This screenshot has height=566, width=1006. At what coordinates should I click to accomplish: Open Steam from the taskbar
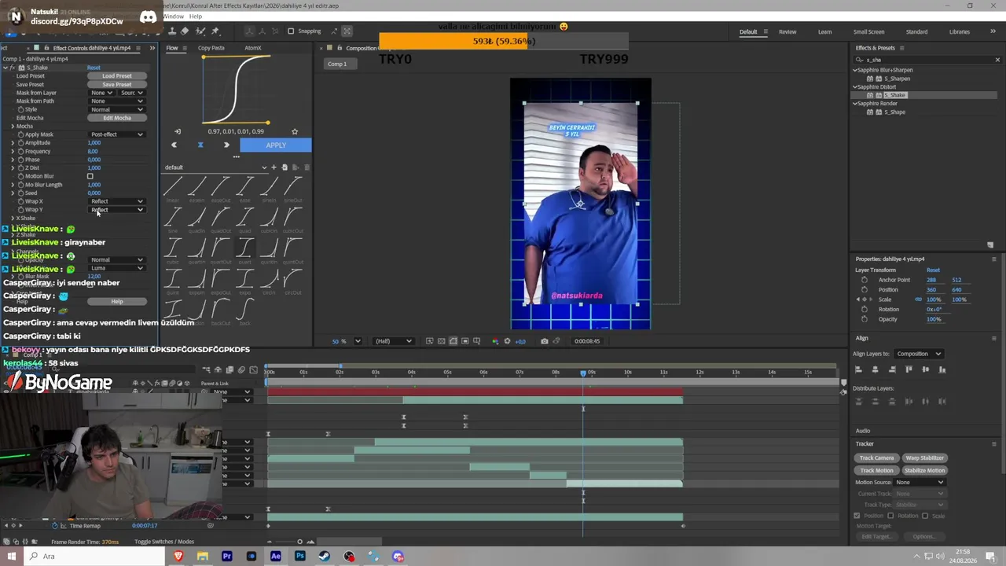coord(325,557)
